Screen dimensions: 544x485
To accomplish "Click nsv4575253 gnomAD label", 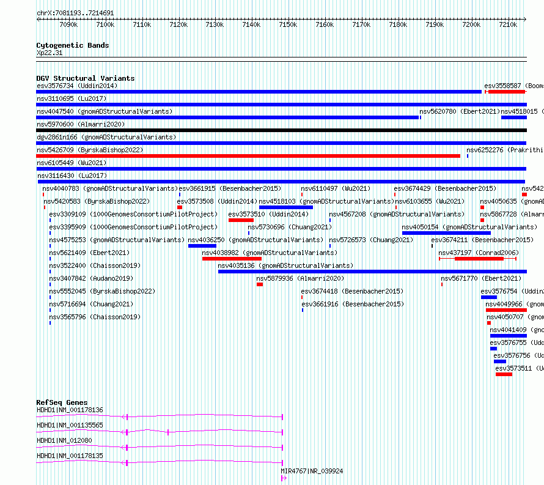I will coord(117,240).
